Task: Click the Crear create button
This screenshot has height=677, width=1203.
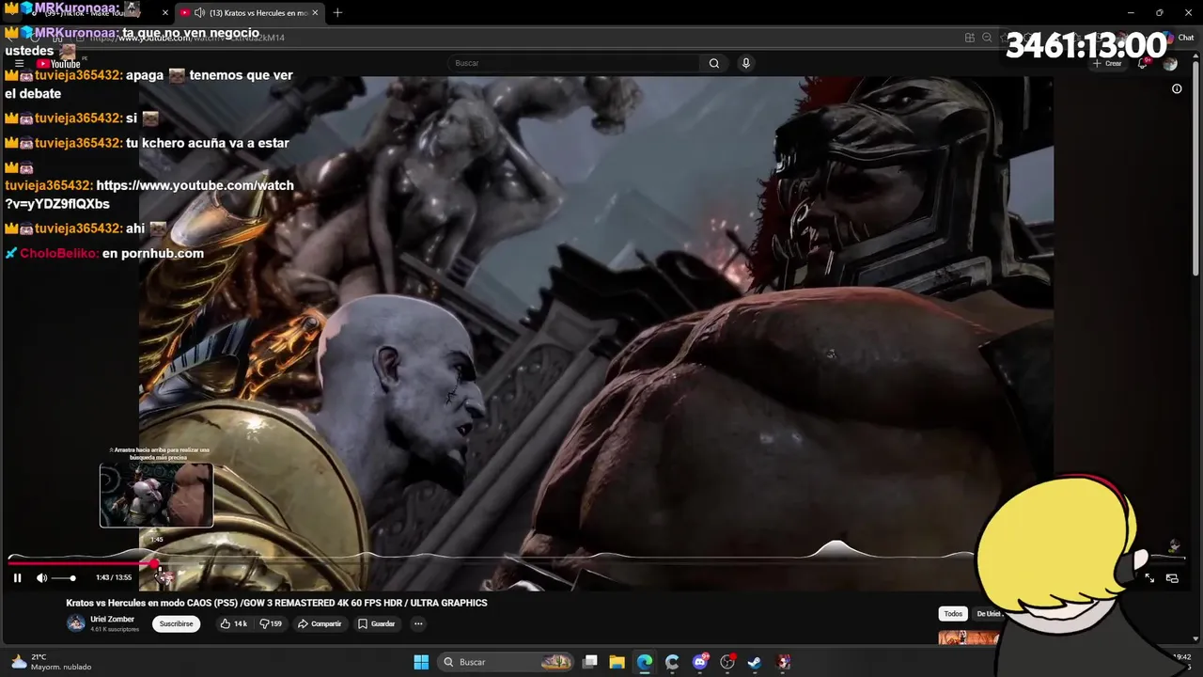Action: pyautogui.click(x=1107, y=64)
